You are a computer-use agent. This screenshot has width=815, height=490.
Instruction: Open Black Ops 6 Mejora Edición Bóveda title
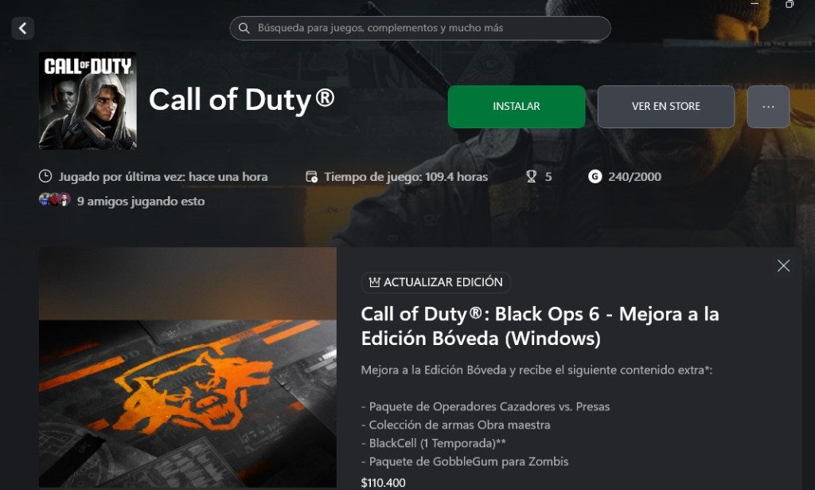540,326
